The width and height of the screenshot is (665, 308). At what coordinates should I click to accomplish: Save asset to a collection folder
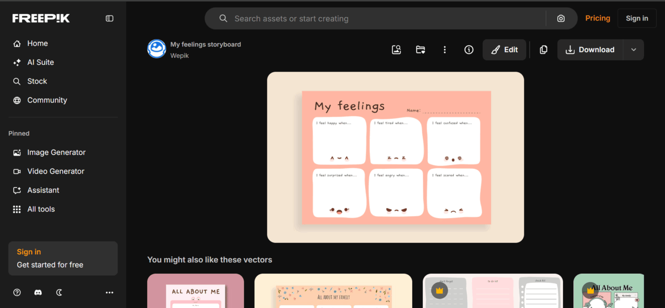coord(420,49)
